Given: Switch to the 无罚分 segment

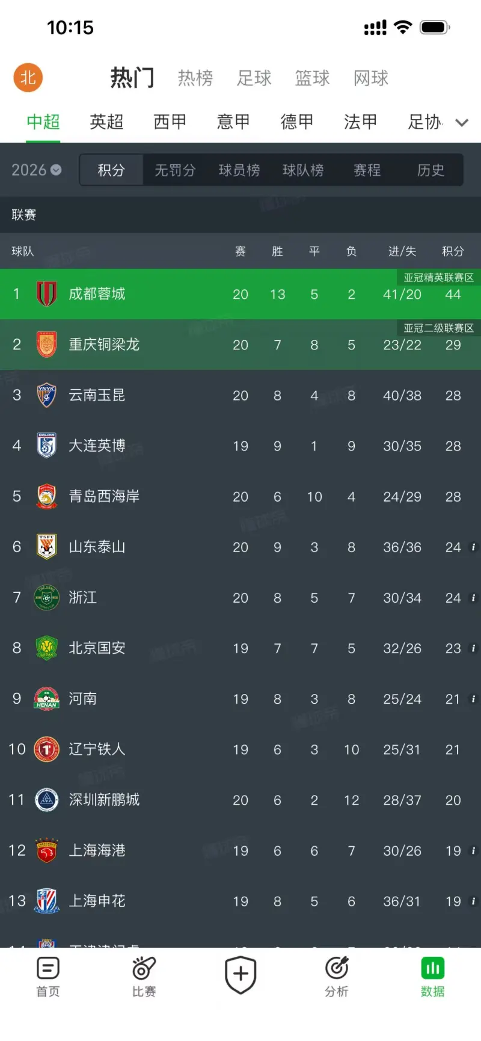Looking at the screenshot, I should [x=175, y=170].
